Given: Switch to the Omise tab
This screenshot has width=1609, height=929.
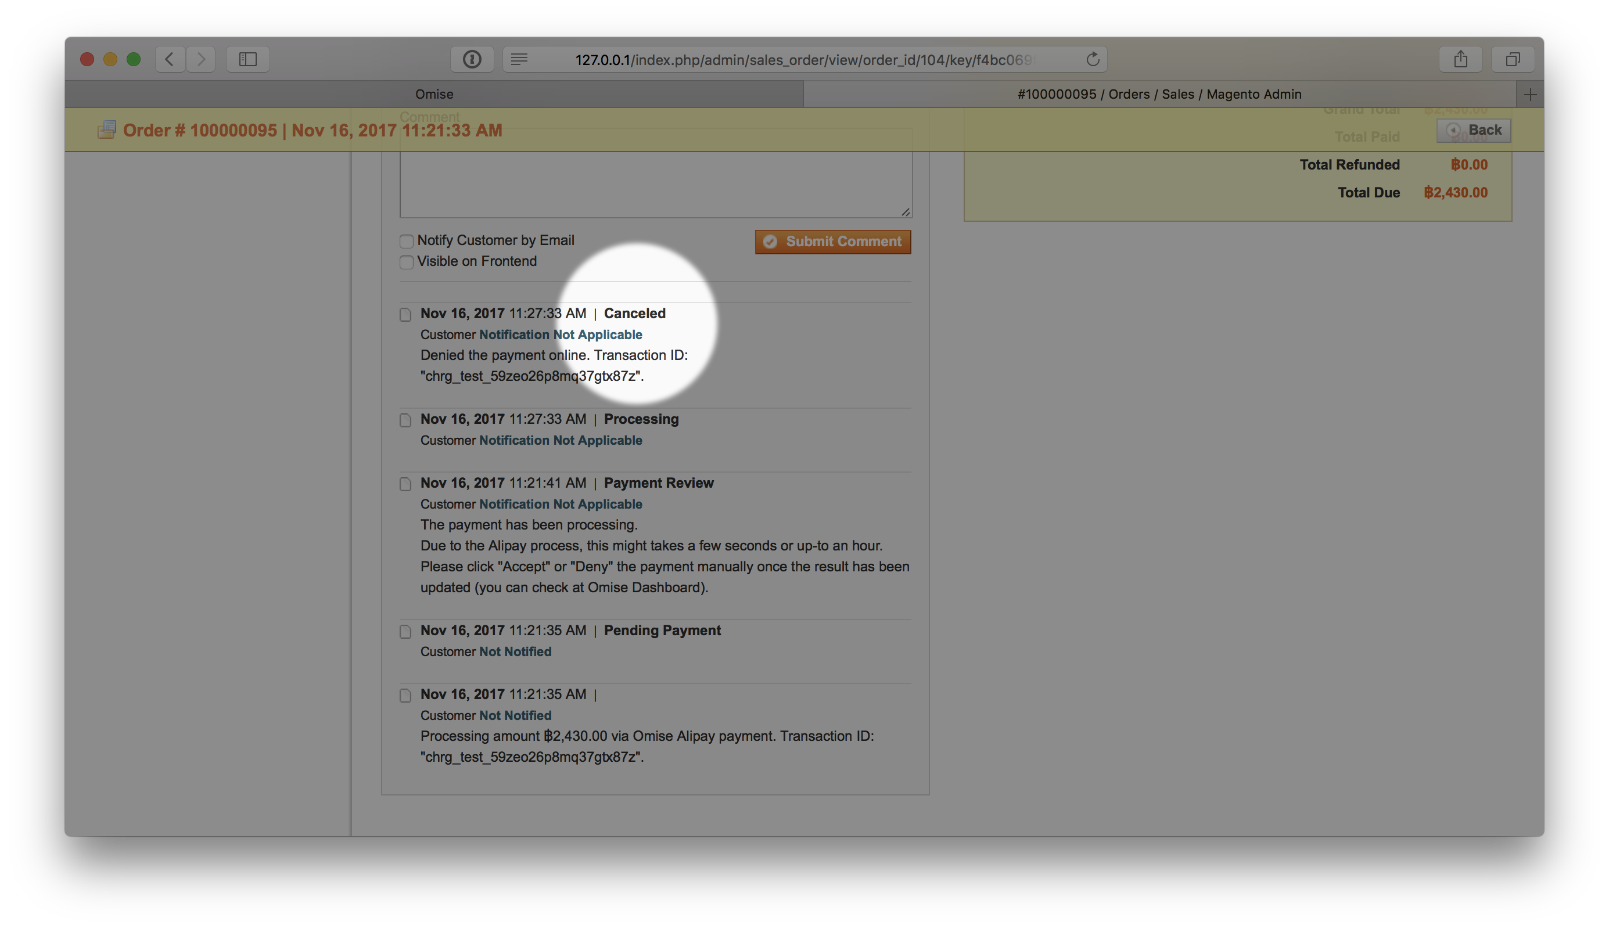Looking at the screenshot, I should click(x=434, y=95).
